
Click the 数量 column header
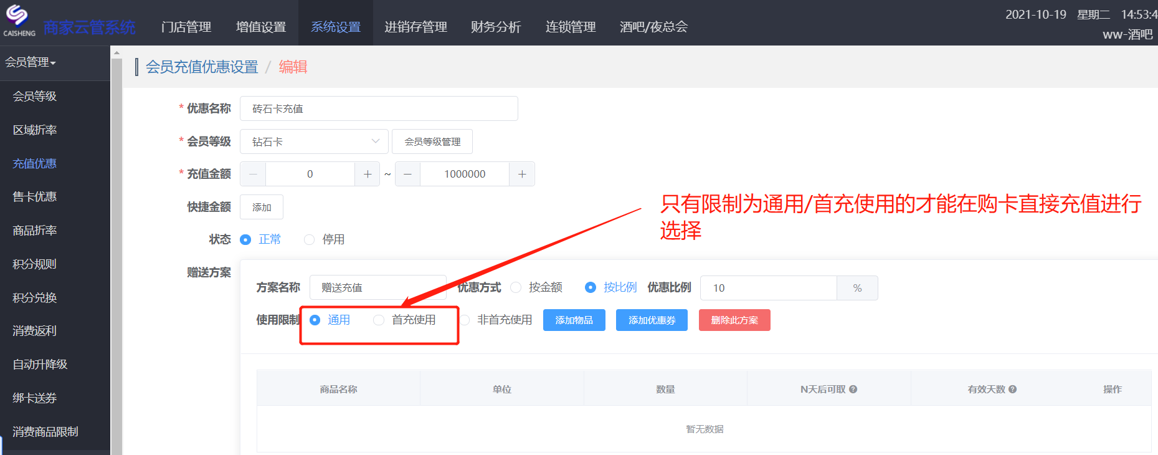click(x=665, y=389)
